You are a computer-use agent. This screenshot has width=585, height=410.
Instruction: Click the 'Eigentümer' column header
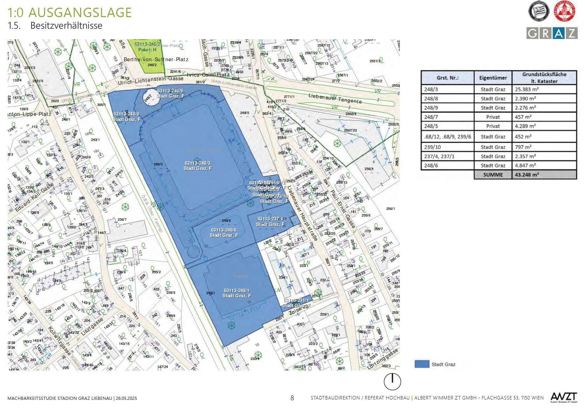pyautogui.click(x=493, y=78)
